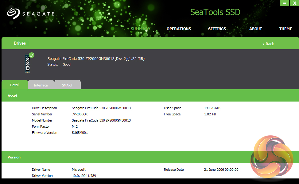Click the 'Serial Number' label
The width and height of the screenshot is (299, 184).
(42, 114)
